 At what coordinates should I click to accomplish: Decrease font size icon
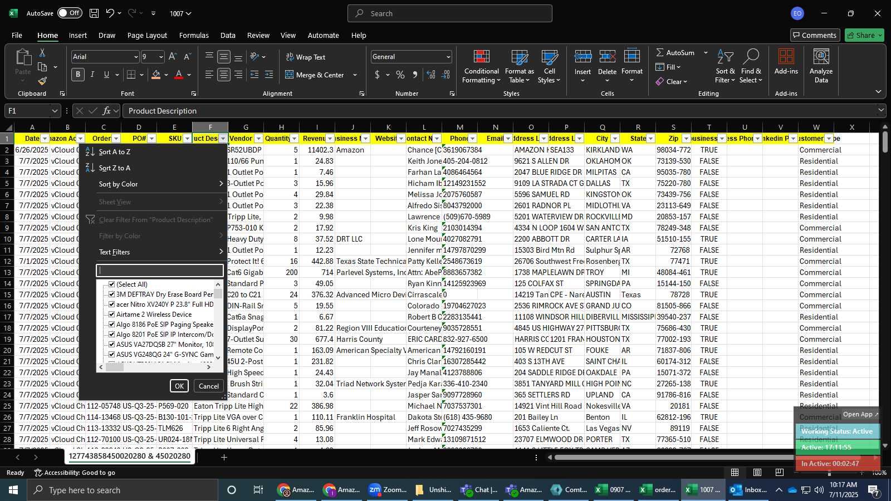pyautogui.click(x=187, y=57)
